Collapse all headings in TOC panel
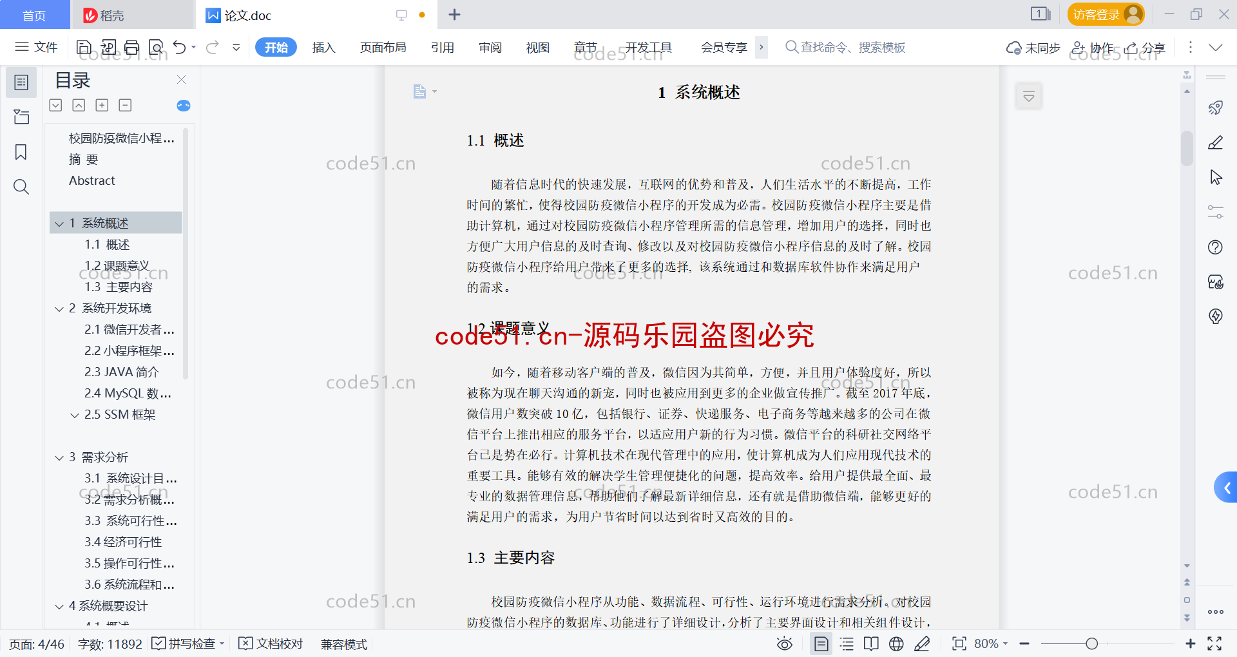The height and width of the screenshot is (657, 1237). (x=79, y=105)
